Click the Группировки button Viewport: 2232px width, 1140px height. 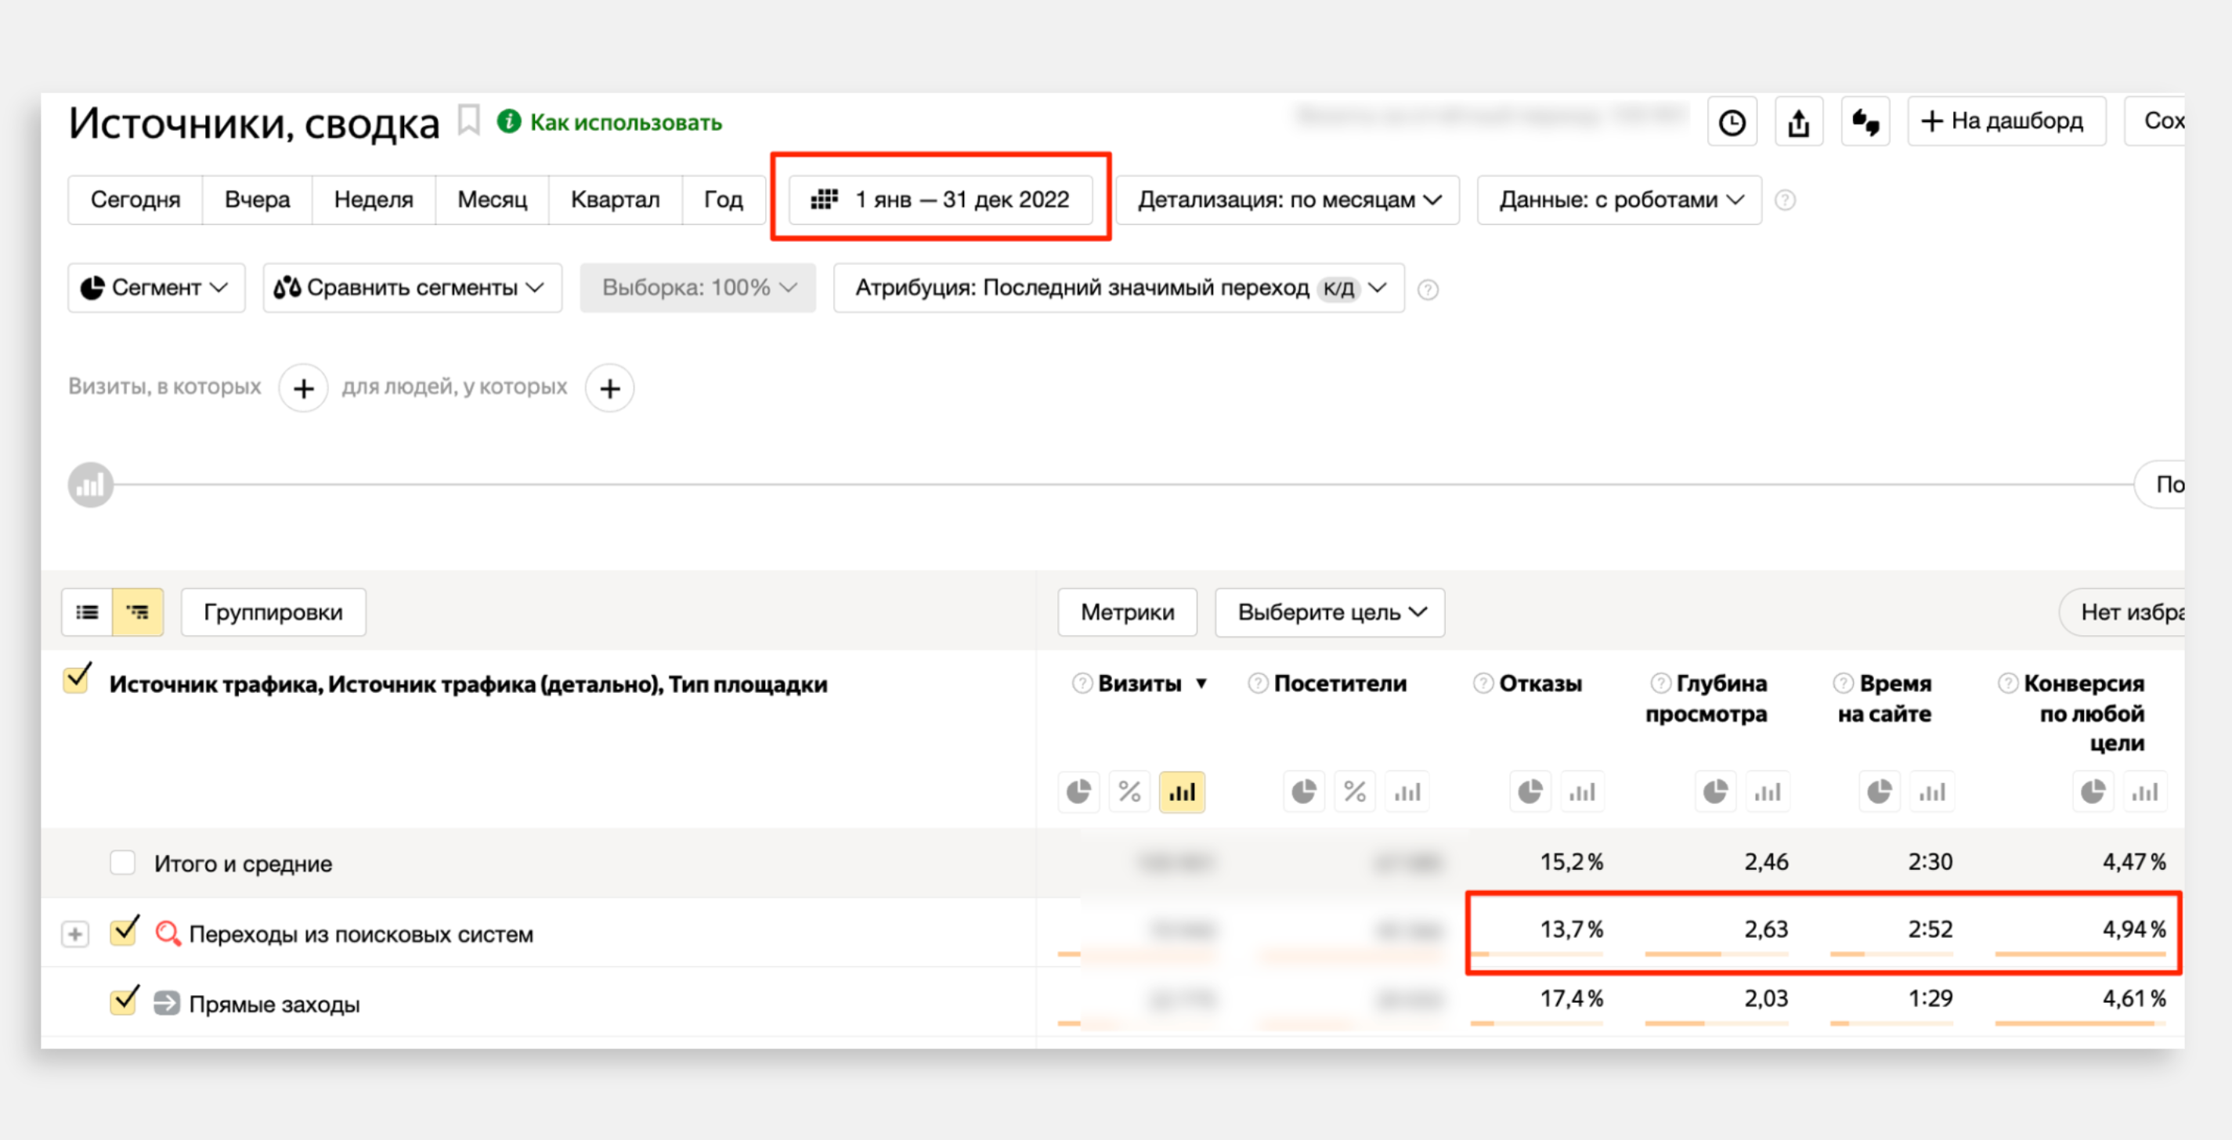click(273, 612)
